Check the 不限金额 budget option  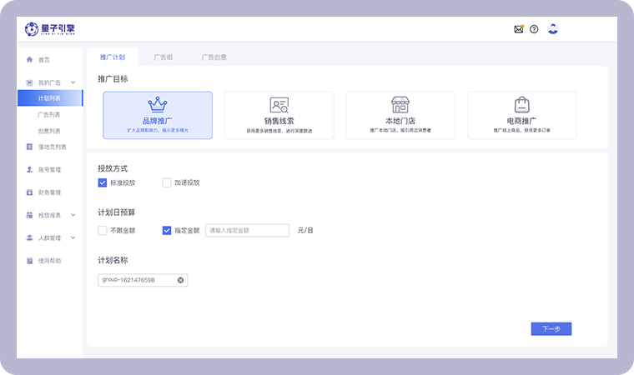(103, 230)
